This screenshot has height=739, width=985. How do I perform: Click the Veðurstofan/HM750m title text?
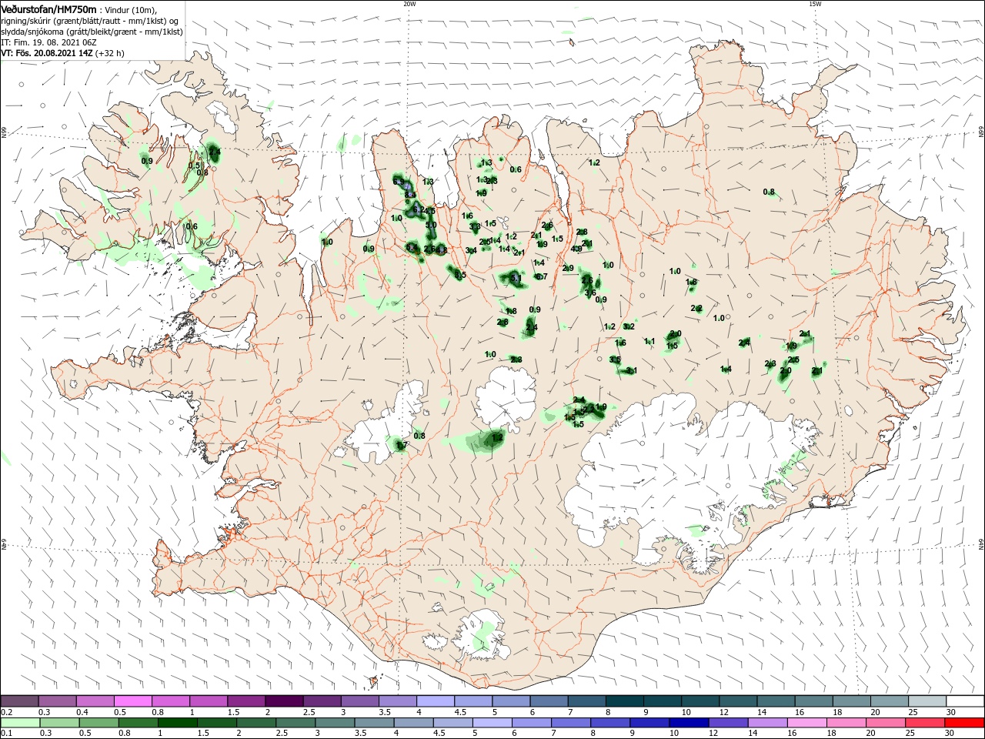[x=49, y=9]
